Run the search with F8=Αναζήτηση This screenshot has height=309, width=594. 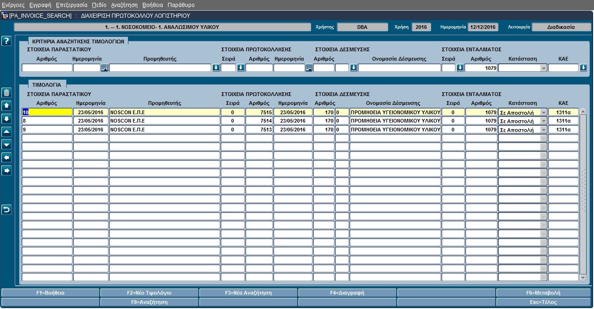[149, 302]
